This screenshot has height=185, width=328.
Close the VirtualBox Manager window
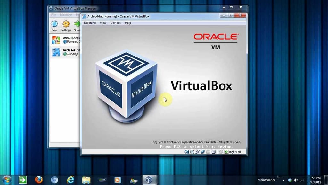point(241,7)
